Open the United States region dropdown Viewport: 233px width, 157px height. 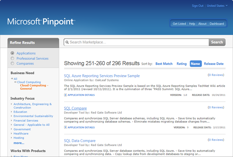point(217,6)
